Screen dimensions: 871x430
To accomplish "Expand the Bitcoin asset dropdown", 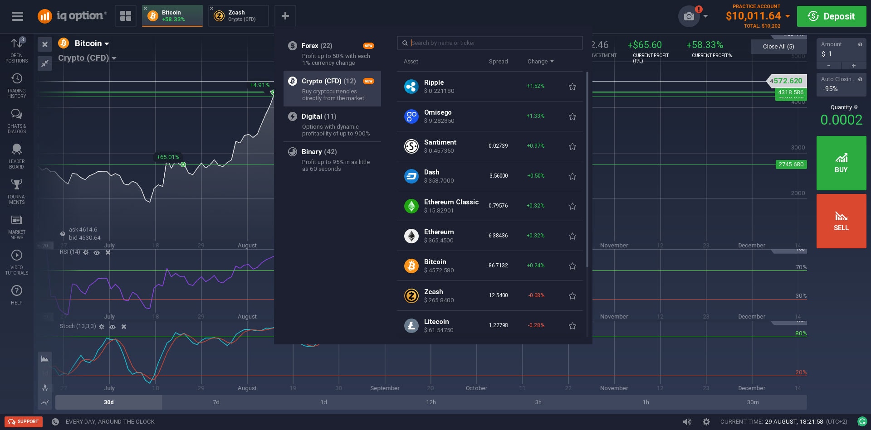I will (107, 44).
